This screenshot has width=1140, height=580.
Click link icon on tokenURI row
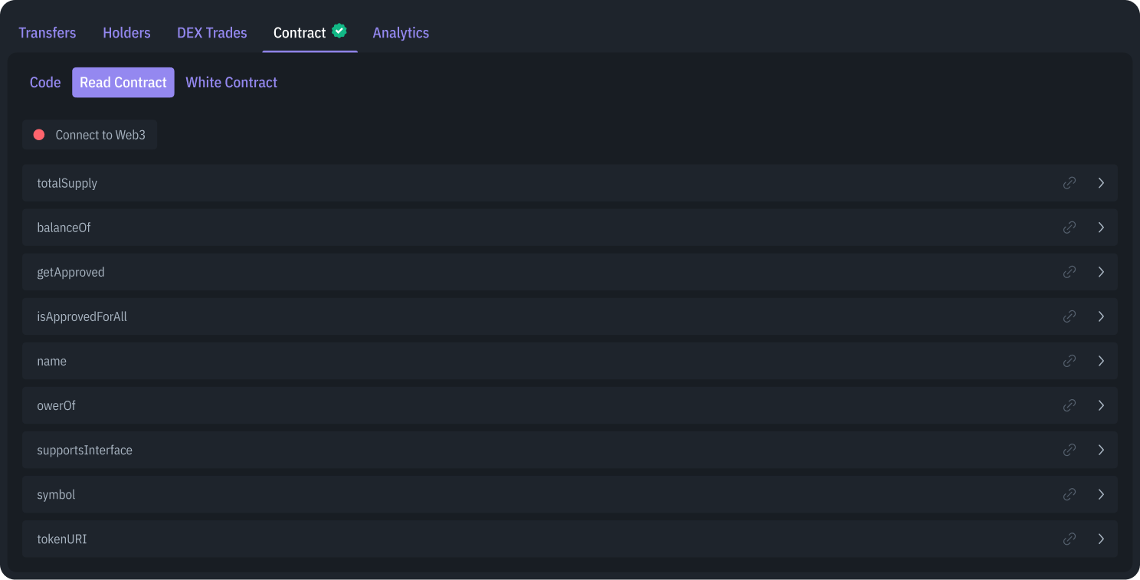(1070, 539)
